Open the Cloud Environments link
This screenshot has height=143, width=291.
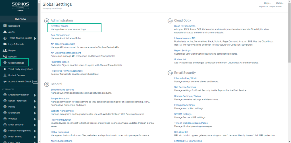click(185, 26)
